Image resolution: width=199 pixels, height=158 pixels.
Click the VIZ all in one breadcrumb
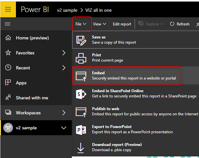[99, 10]
